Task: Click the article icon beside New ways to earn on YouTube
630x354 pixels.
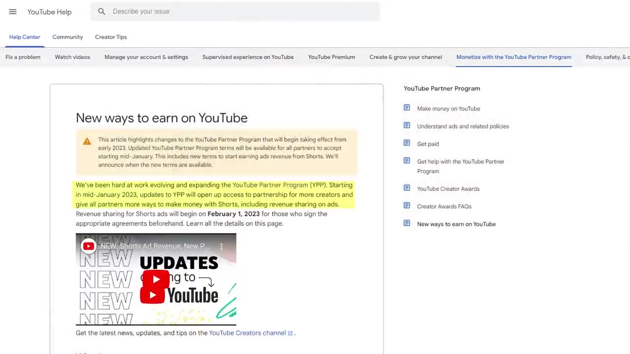Action: click(407, 223)
